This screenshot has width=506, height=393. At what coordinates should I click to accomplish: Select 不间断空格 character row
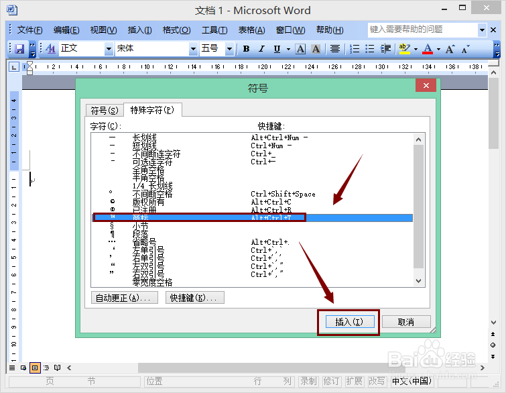(252, 194)
